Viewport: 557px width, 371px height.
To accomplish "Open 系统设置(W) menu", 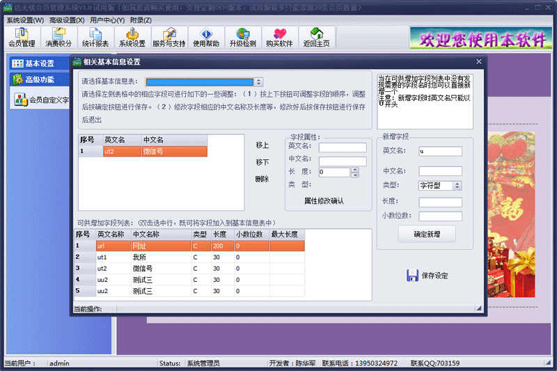I will [25, 20].
